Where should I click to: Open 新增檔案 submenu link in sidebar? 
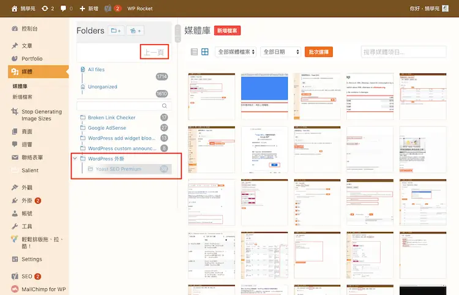(22, 97)
